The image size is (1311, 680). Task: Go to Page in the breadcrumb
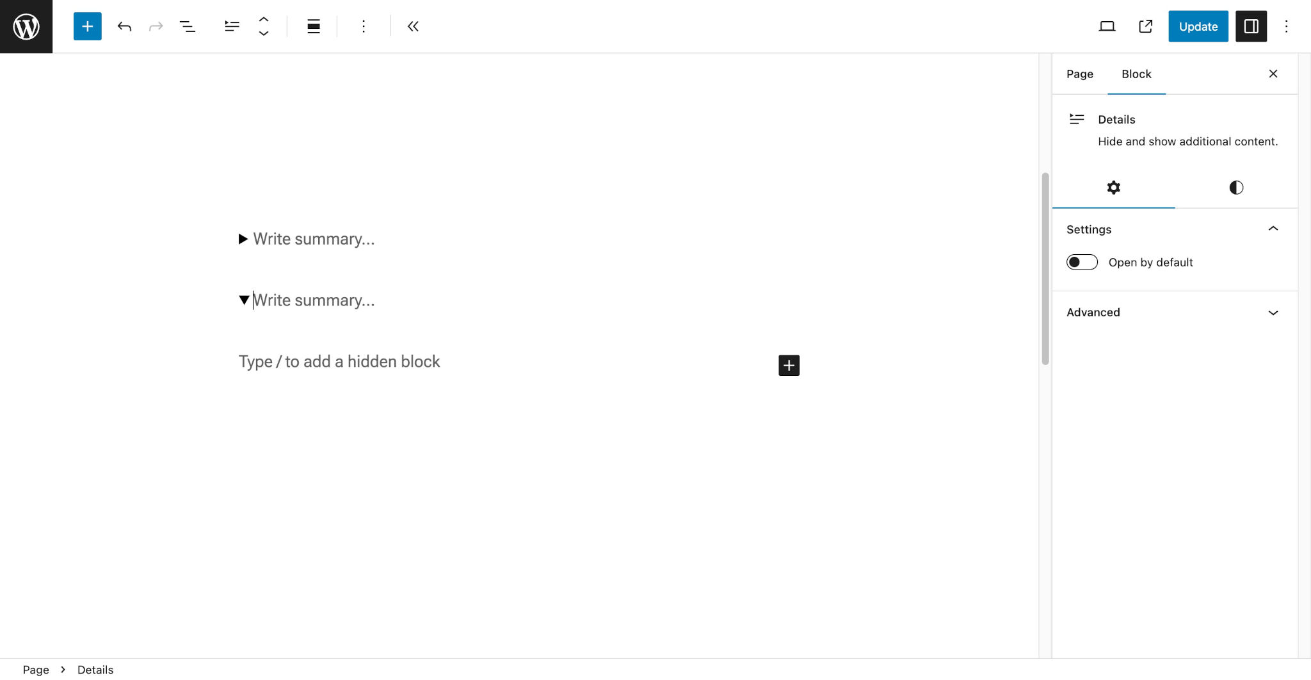point(36,669)
